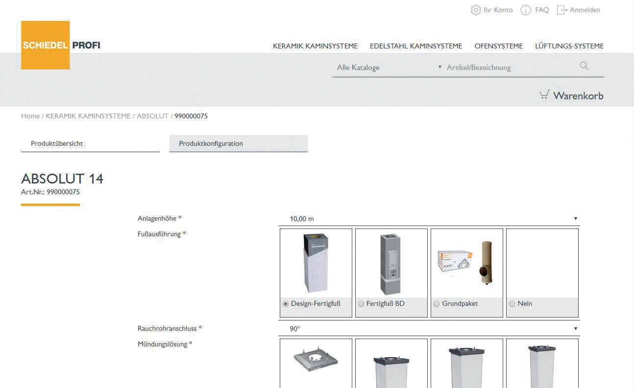Open the Anlagenhöhe dropdown

[429, 219]
